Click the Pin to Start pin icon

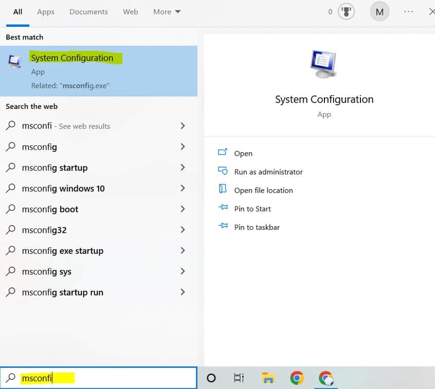pos(223,207)
